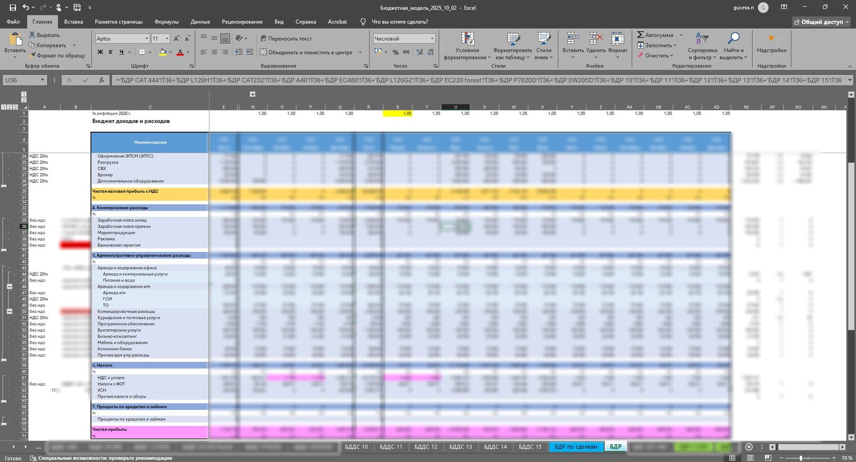This screenshot has height=462, width=856.
Task: Click the Format Painter brush icon
Action: [33, 55]
